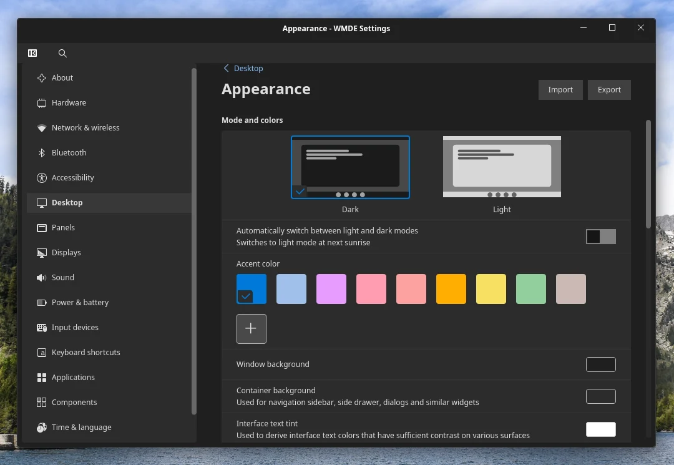
Task: Add a custom accent color with plus
Action: 251,329
